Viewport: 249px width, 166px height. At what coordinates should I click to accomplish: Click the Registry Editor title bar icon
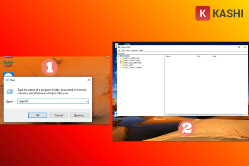[x=119, y=47]
